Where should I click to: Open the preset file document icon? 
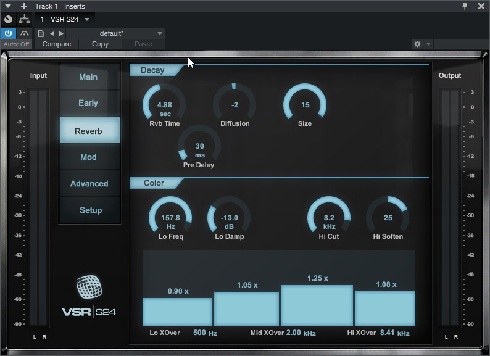click(41, 33)
